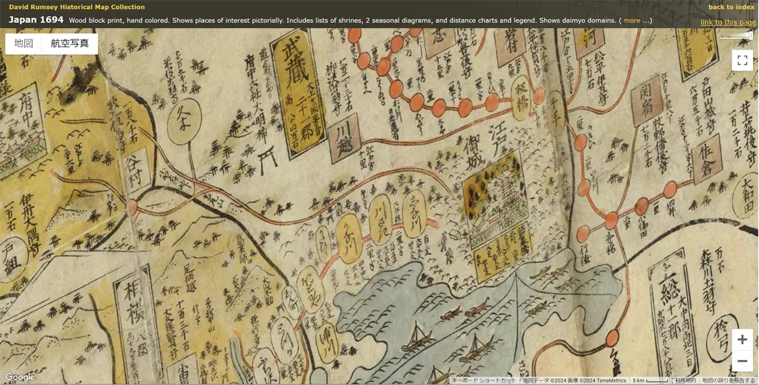Click the map overlay opacity slider handle

click(751, 36)
